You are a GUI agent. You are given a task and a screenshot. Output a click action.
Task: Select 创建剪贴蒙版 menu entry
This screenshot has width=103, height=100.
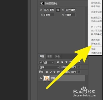96,12
